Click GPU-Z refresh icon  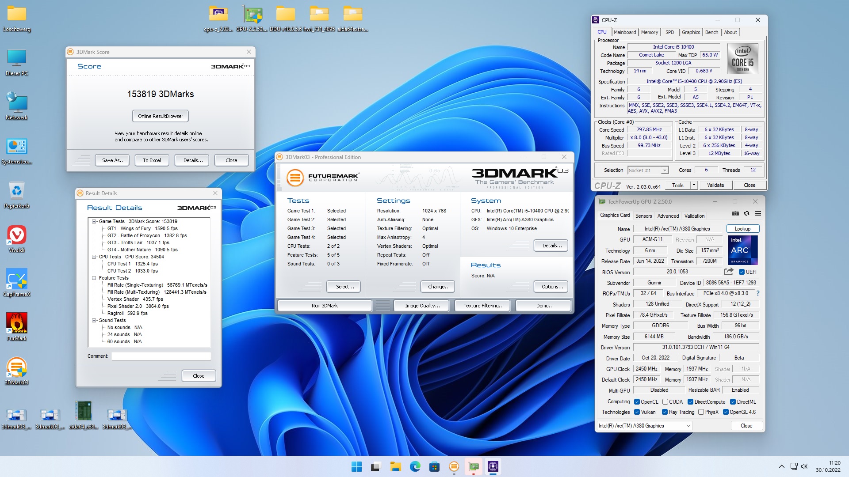[x=746, y=213]
